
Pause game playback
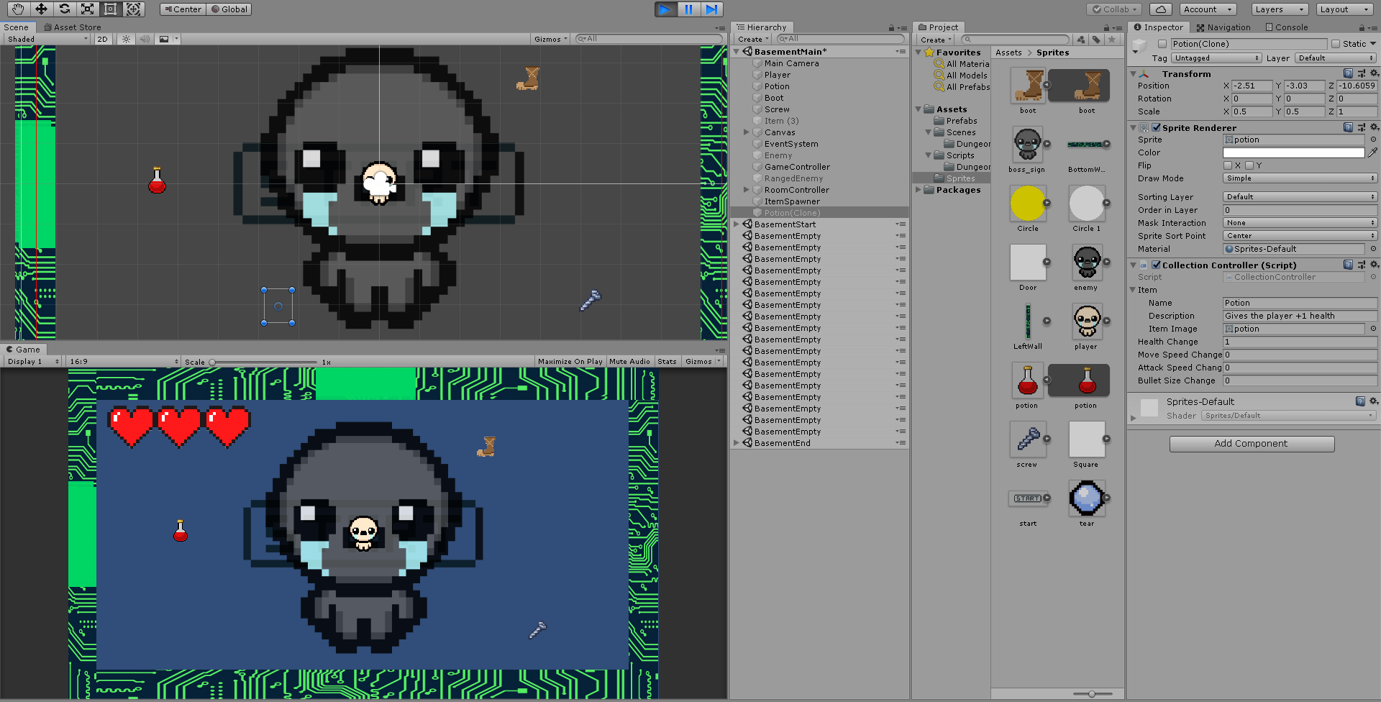click(688, 9)
